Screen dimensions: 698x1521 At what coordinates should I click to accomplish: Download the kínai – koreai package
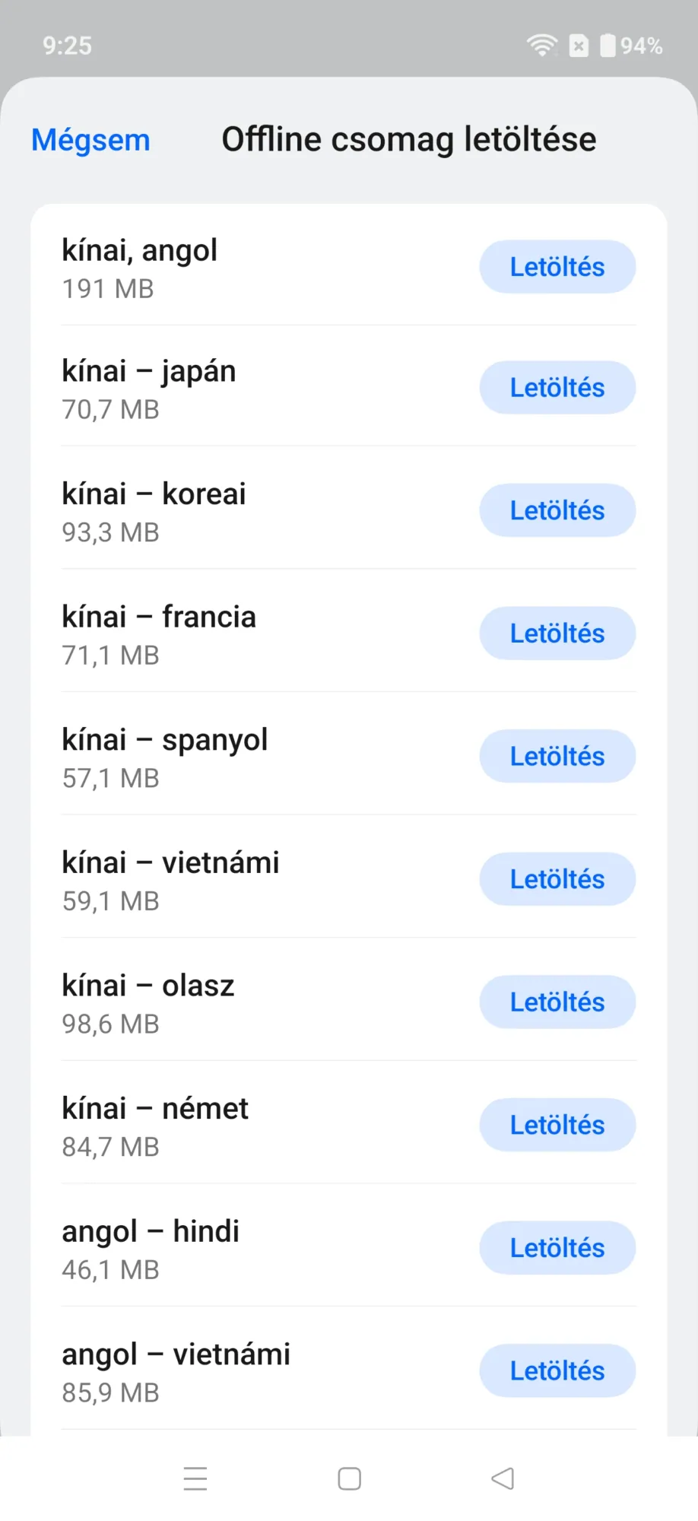pyautogui.click(x=557, y=510)
